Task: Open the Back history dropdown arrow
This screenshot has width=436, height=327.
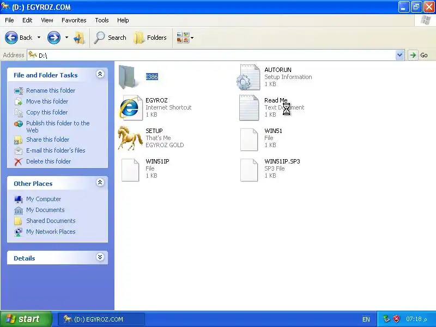Action: coord(39,38)
